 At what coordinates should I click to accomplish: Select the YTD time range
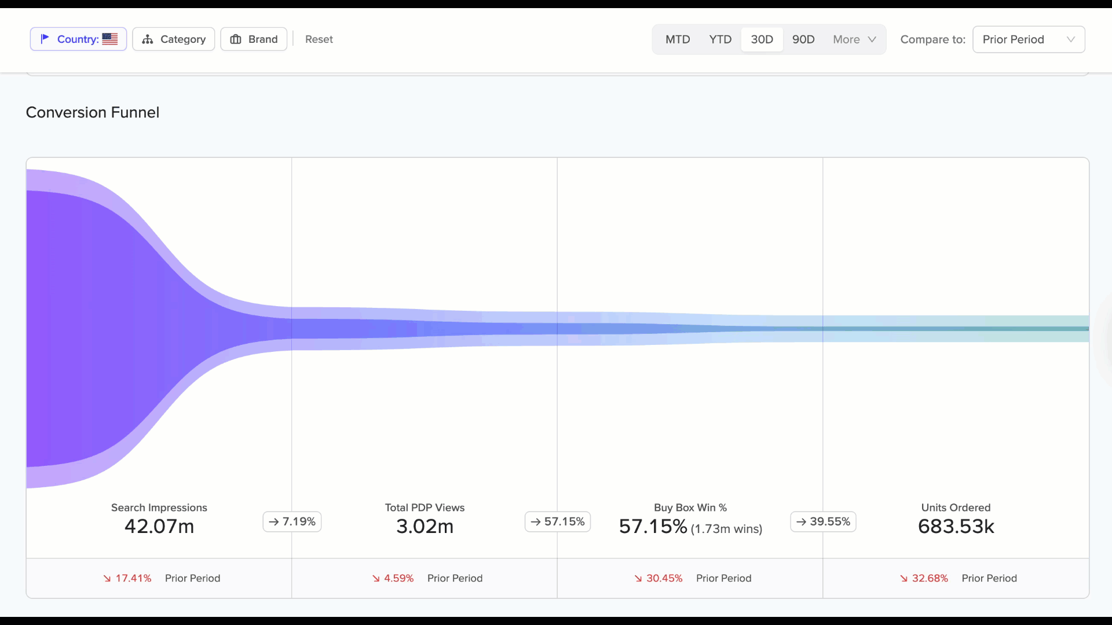pyautogui.click(x=720, y=39)
